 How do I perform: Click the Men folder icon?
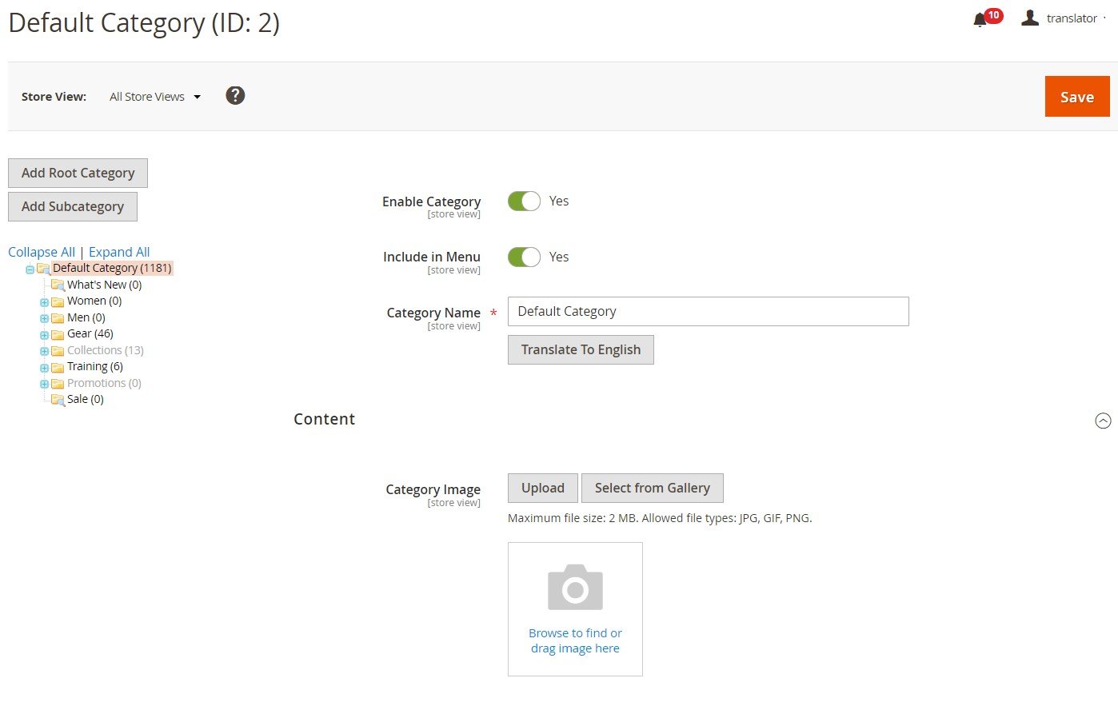58,318
